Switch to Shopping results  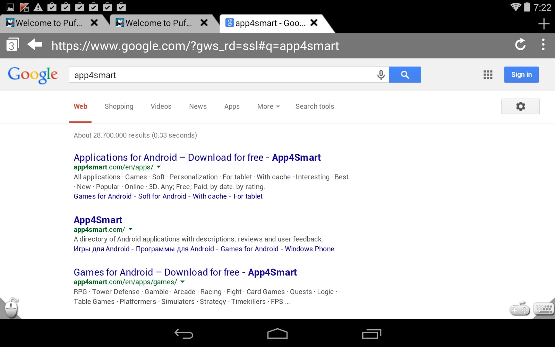(119, 107)
